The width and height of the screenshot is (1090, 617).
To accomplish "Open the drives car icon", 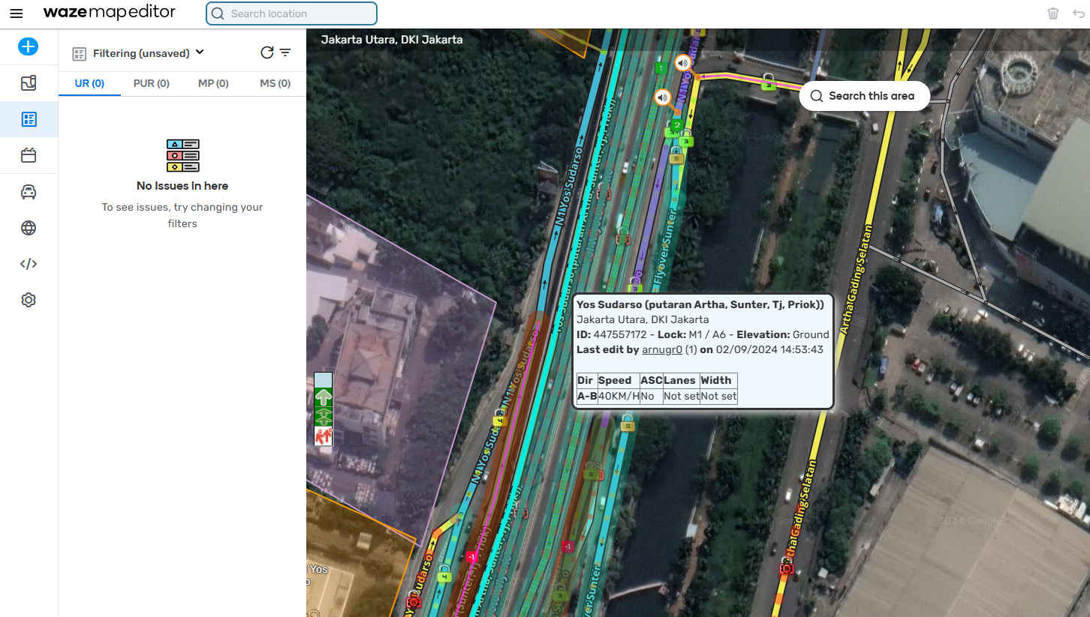I will point(29,192).
